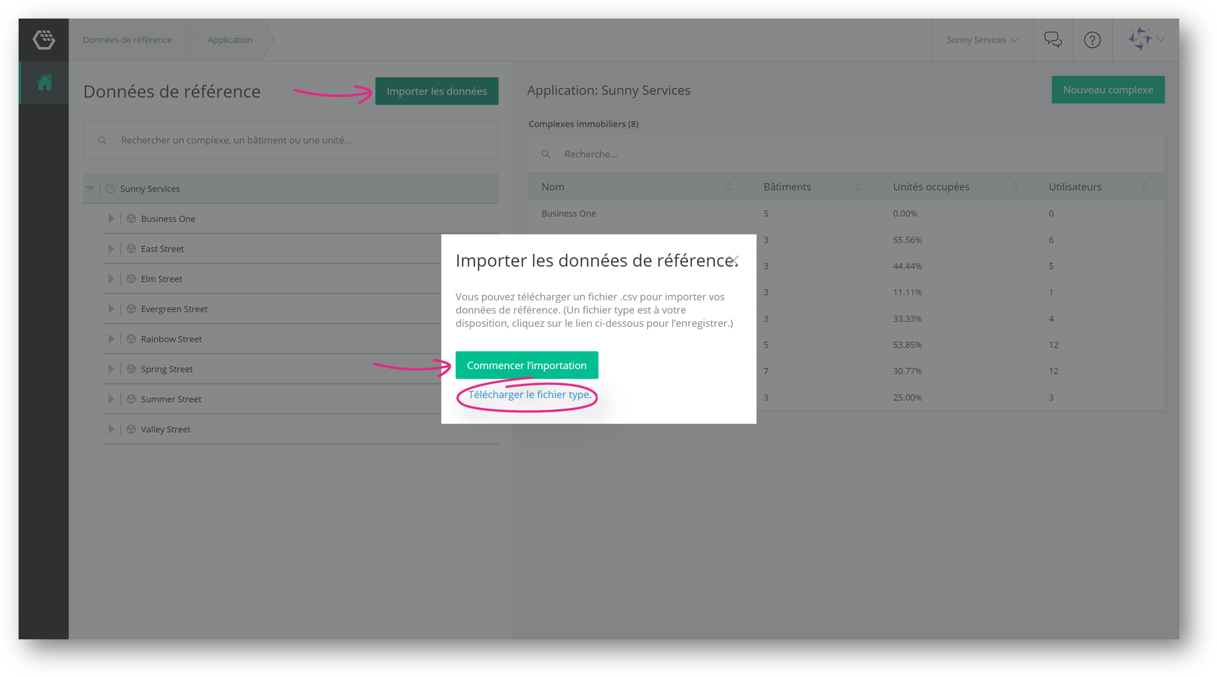This screenshot has height=677, width=1217.
Task: Open the home icon in sidebar
Action: coord(45,82)
